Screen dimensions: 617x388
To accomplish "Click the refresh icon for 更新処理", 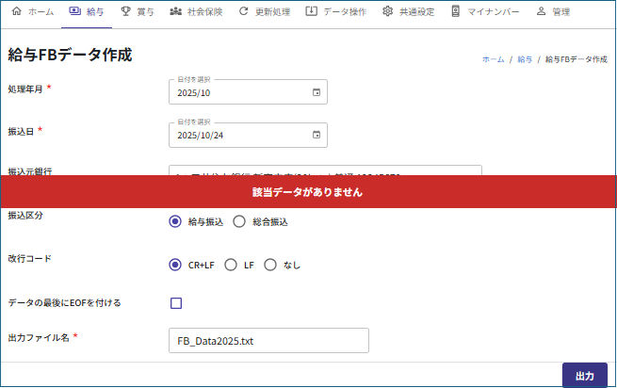I will 244,12.
